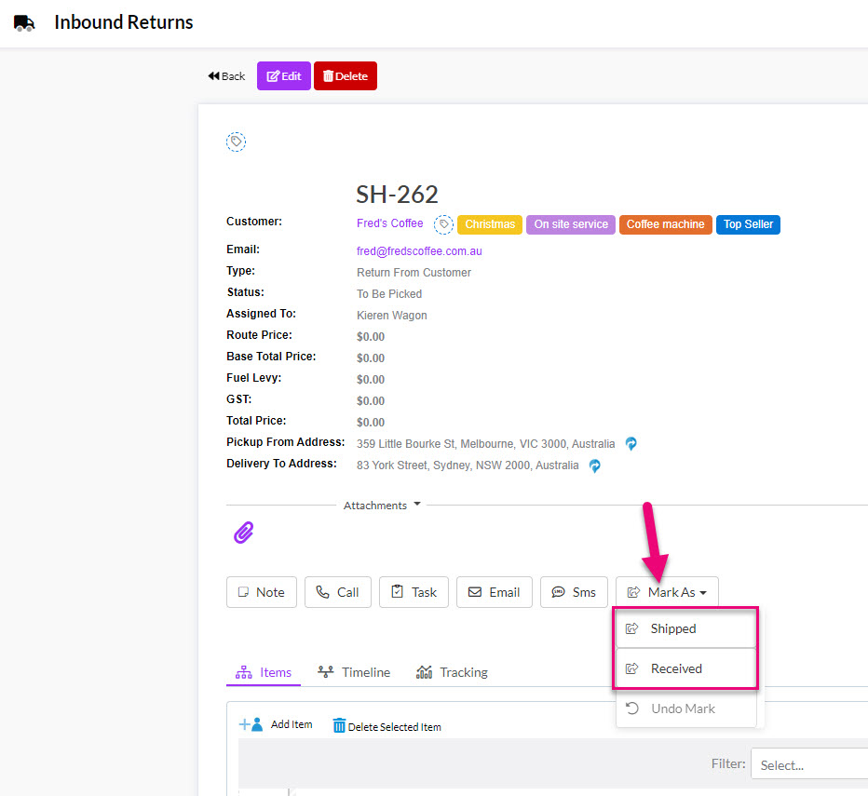This screenshot has width=868, height=796.
Task: Click the To Be Picked status value
Action: (389, 294)
